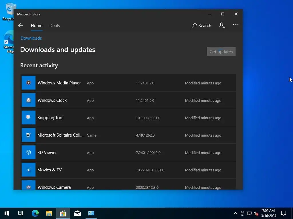
Task: Click the Microsoft Solitaire Collection icon
Action: coord(29,135)
